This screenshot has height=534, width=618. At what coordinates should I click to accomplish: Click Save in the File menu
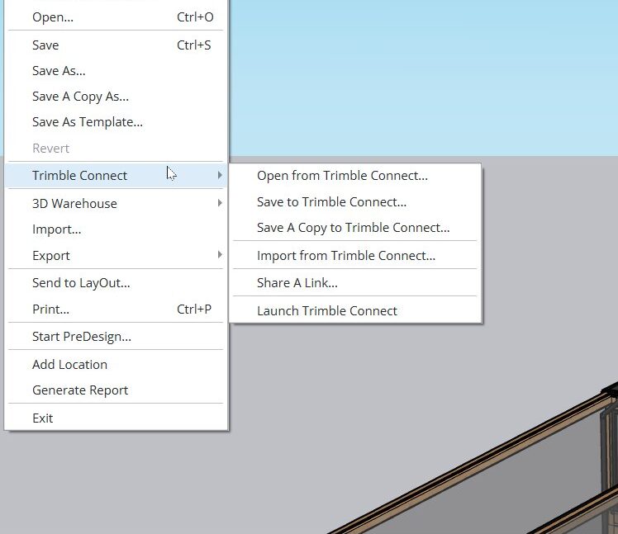(116, 45)
